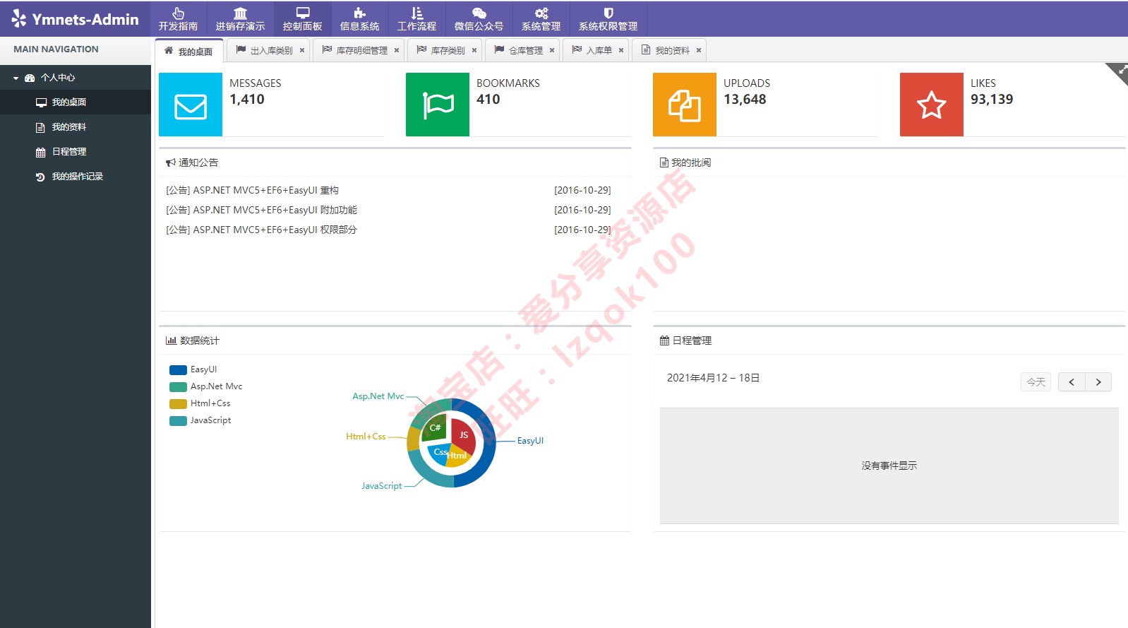Image resolution: width=1128 pixels, height=628 pixels.
Task: Open the 开发指南 top menu
Action: point(178,19)
